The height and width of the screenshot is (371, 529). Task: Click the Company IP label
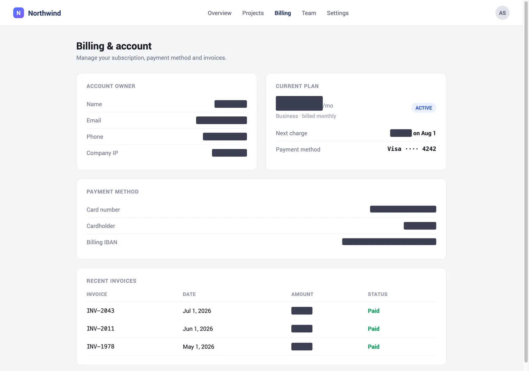[102, 153]
